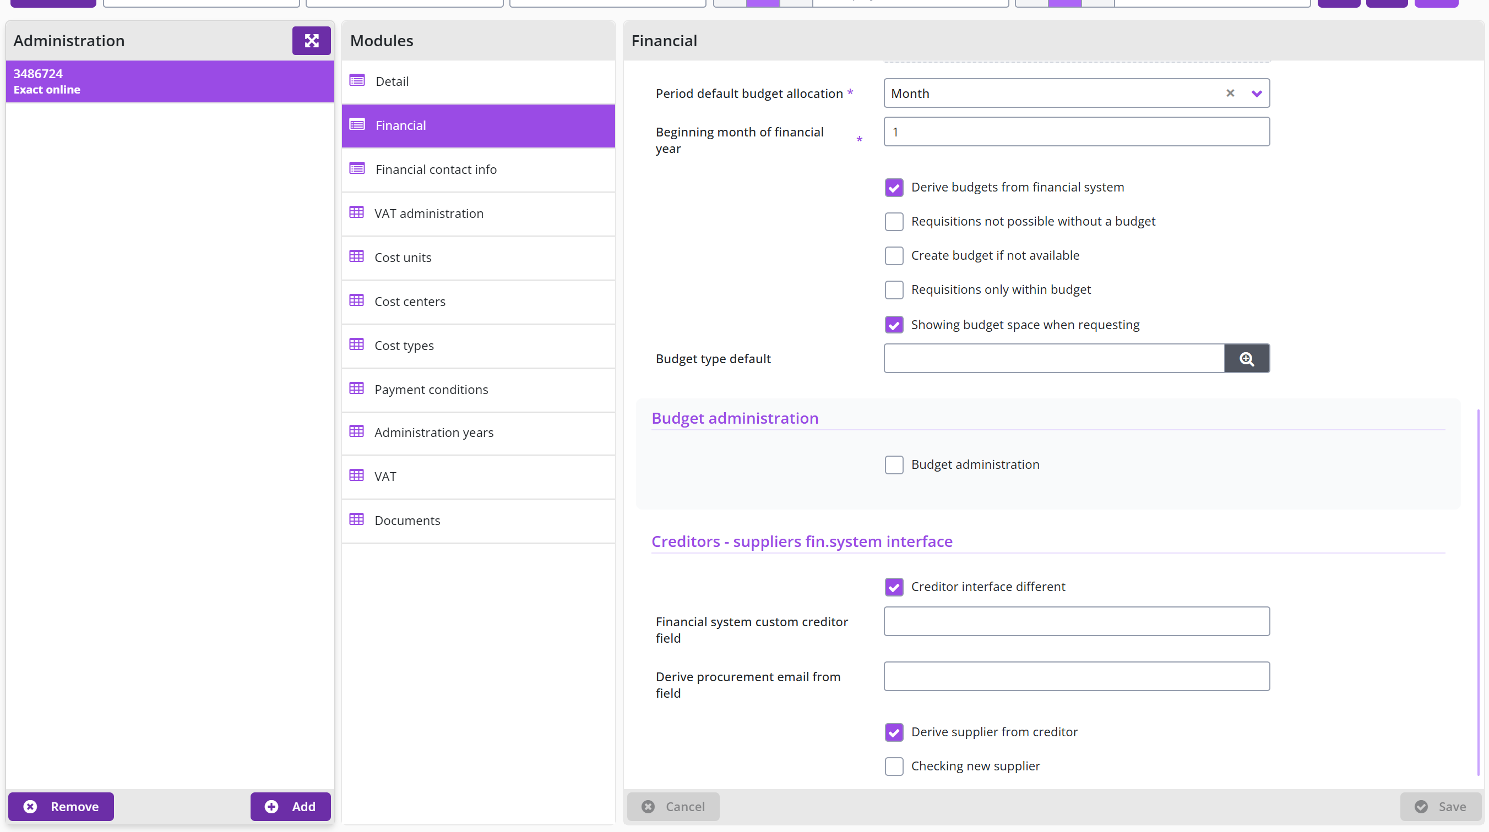Open Administration years module

[478, 433]
